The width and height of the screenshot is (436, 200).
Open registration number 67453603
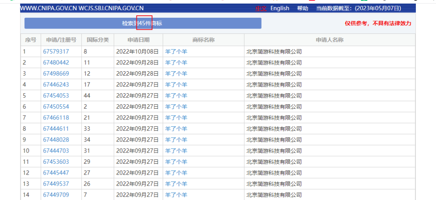coord(56,162)
